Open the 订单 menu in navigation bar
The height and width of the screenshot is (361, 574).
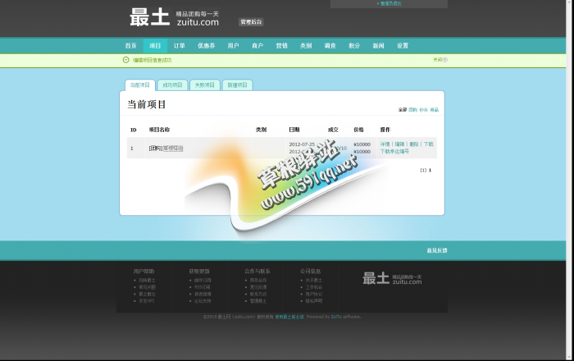point(180,46)
